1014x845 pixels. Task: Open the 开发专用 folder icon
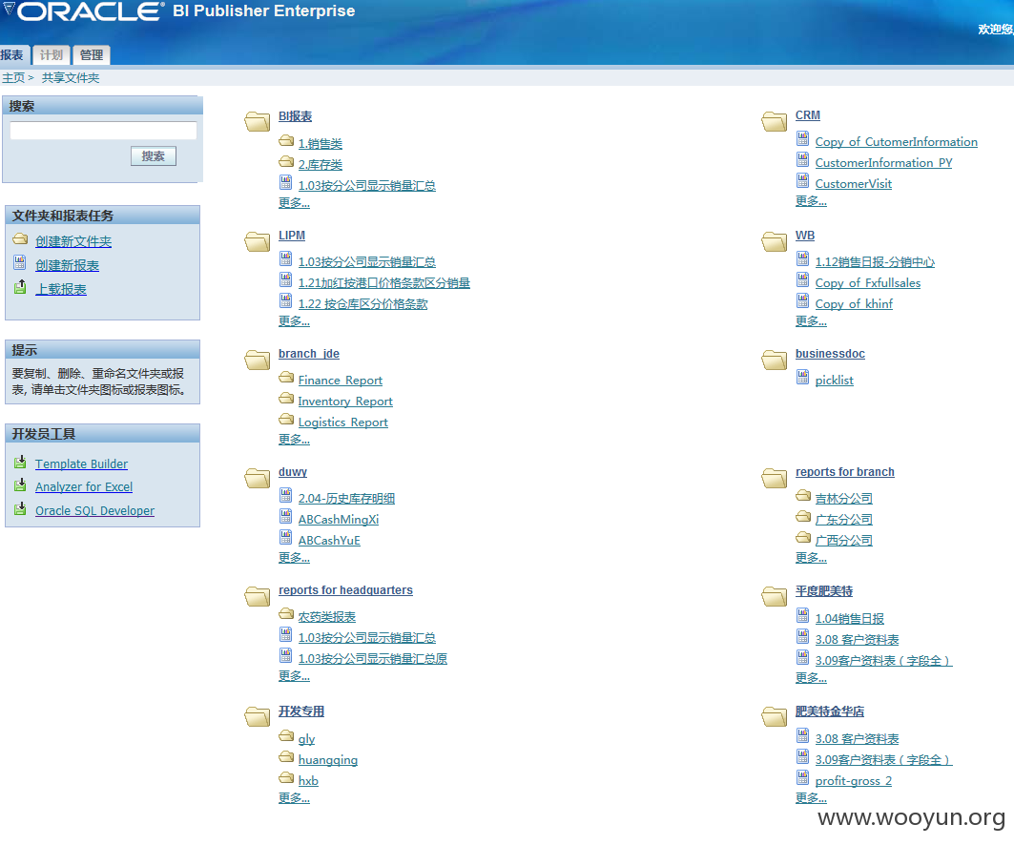[x=257, y=716]
